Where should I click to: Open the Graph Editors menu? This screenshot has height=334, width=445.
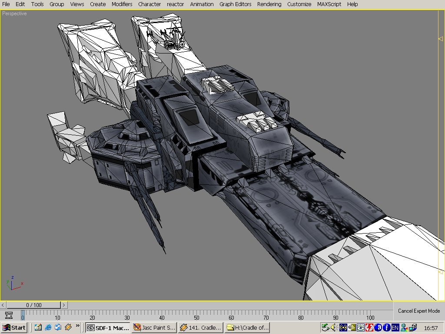(x=236, y=4)
